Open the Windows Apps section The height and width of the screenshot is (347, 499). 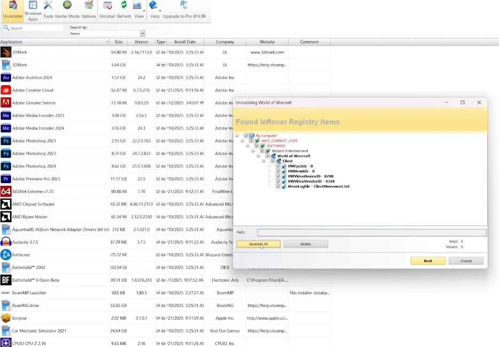33,11
